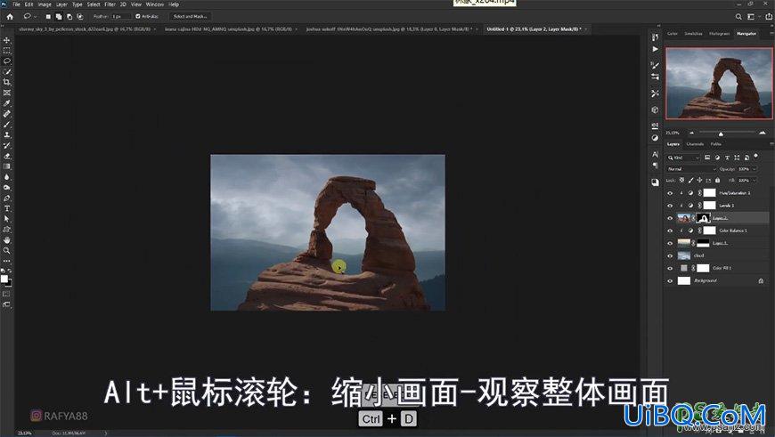The image size is (775, 437).
Task: Toggle visibility of Layer 1
Action: click(670, 243)
